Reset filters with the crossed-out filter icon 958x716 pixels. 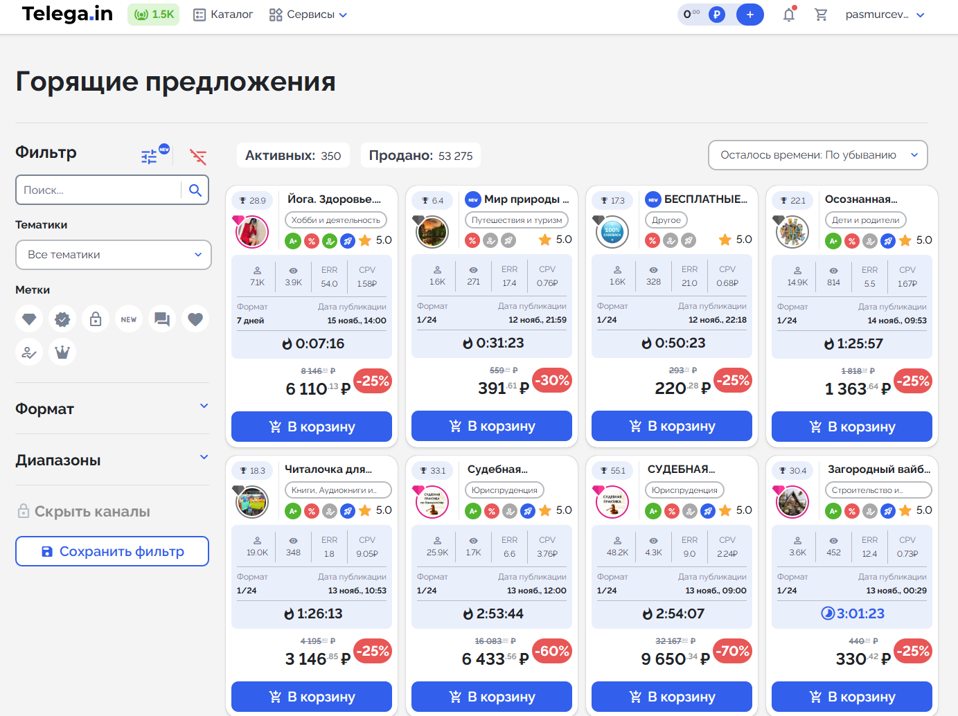tap(198, 157)
